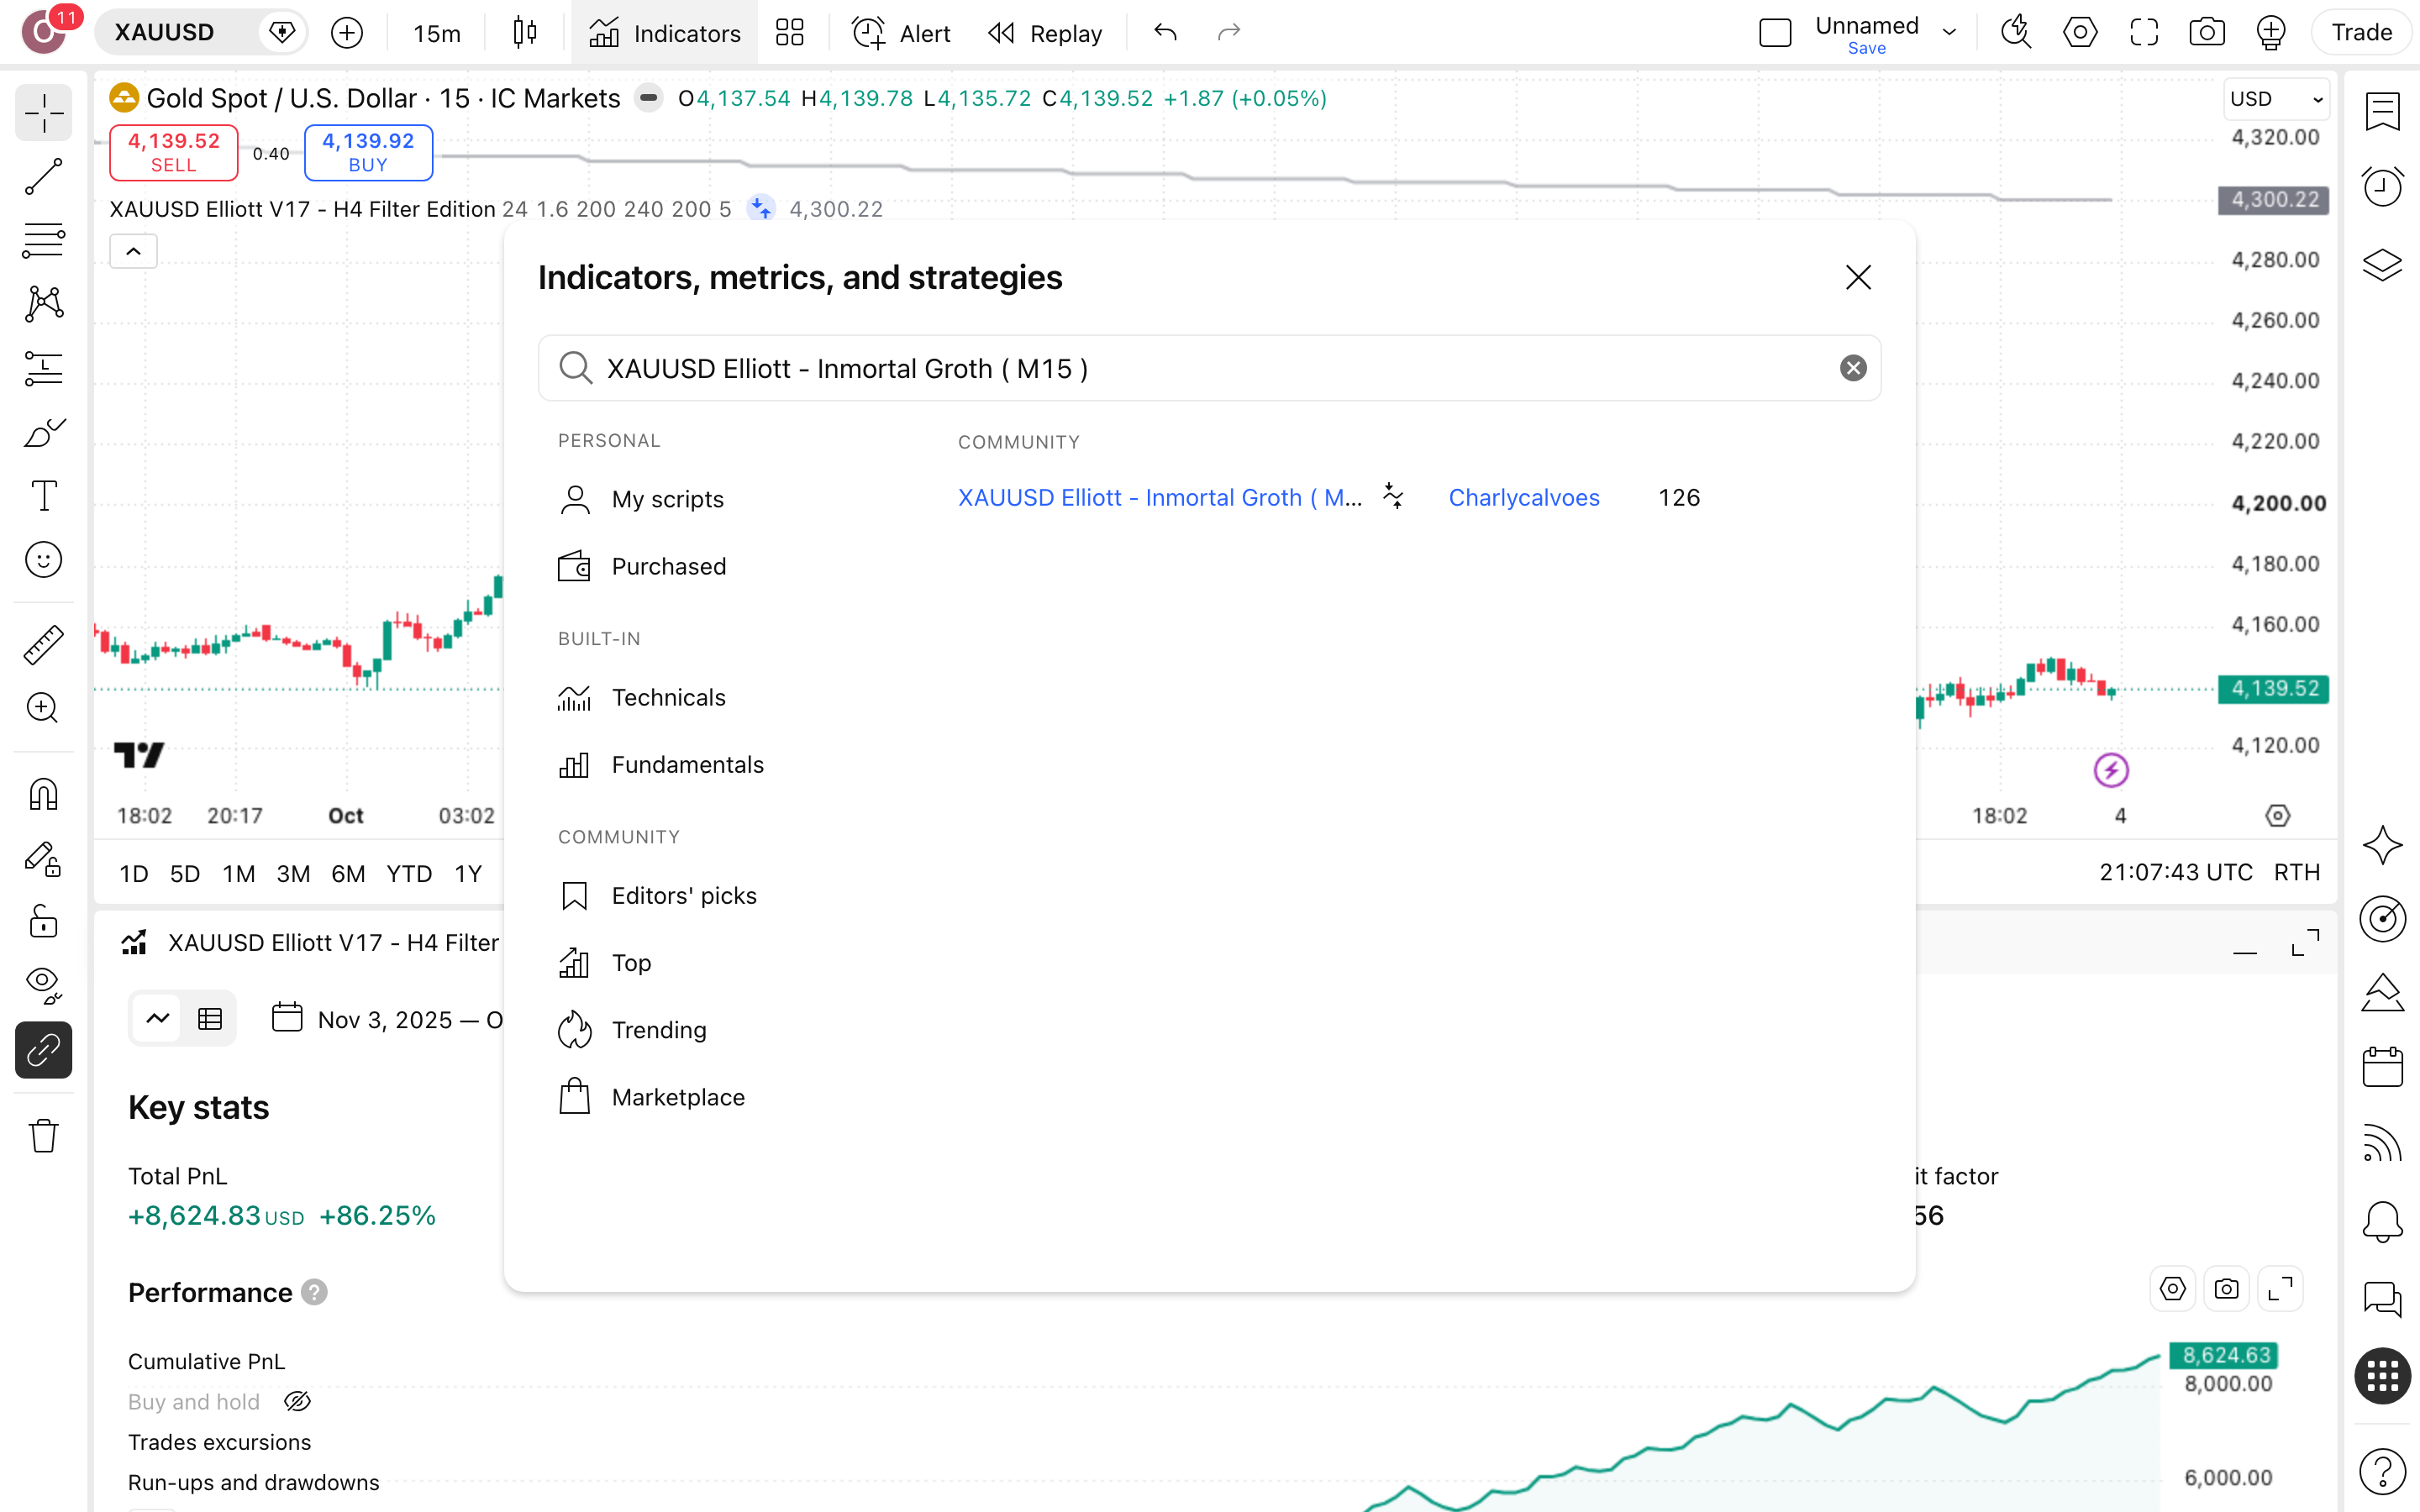Select the 1M time range
Viewport: 2420px width, 1512px height.
(x=239, y=873)
